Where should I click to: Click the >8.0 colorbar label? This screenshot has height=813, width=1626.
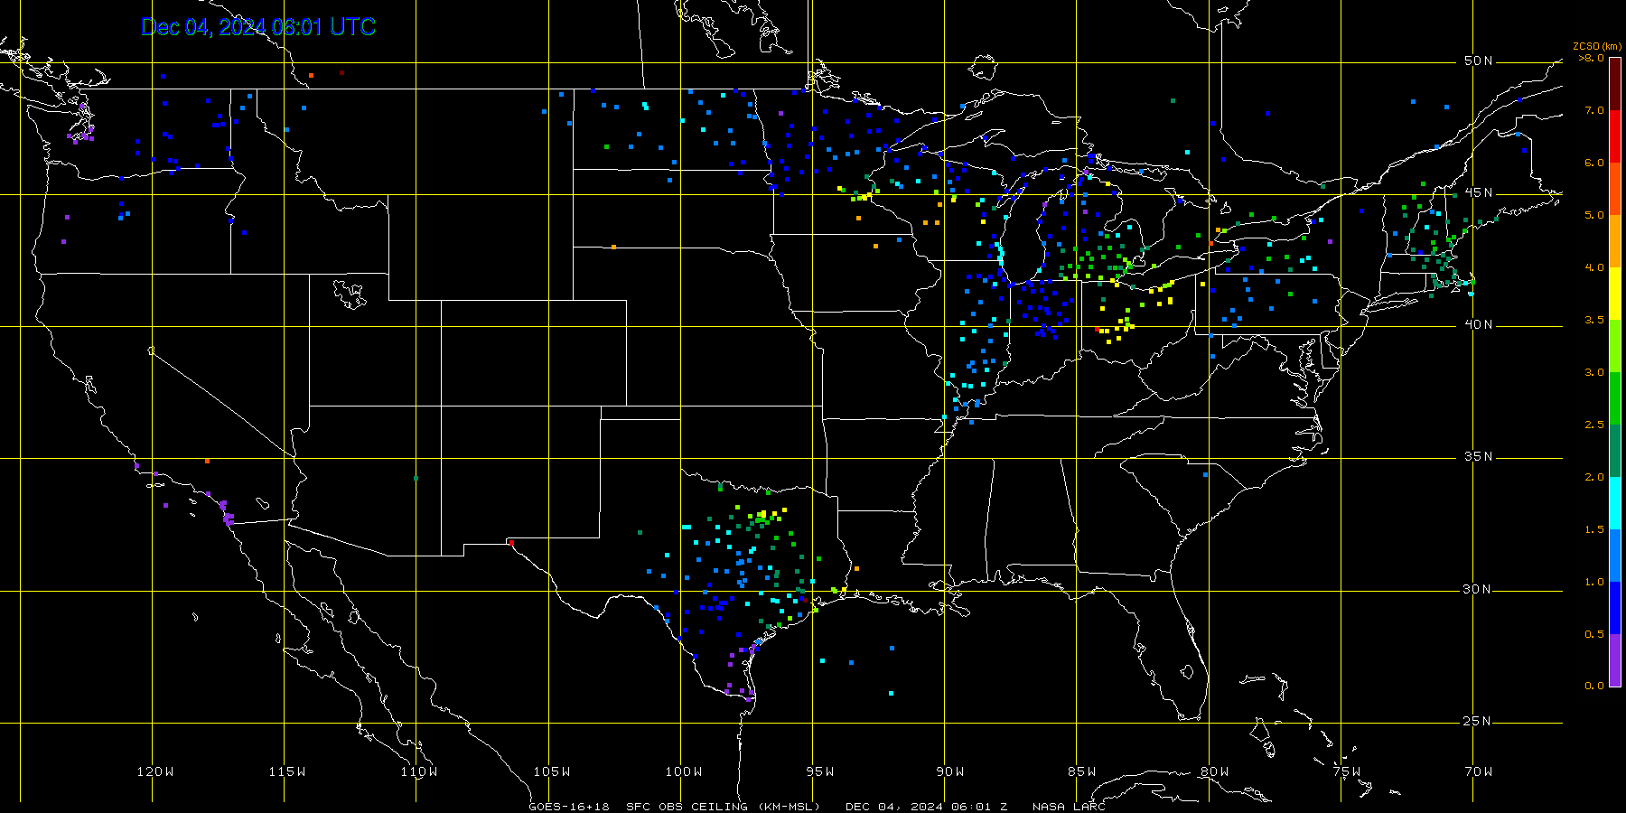1592,58
